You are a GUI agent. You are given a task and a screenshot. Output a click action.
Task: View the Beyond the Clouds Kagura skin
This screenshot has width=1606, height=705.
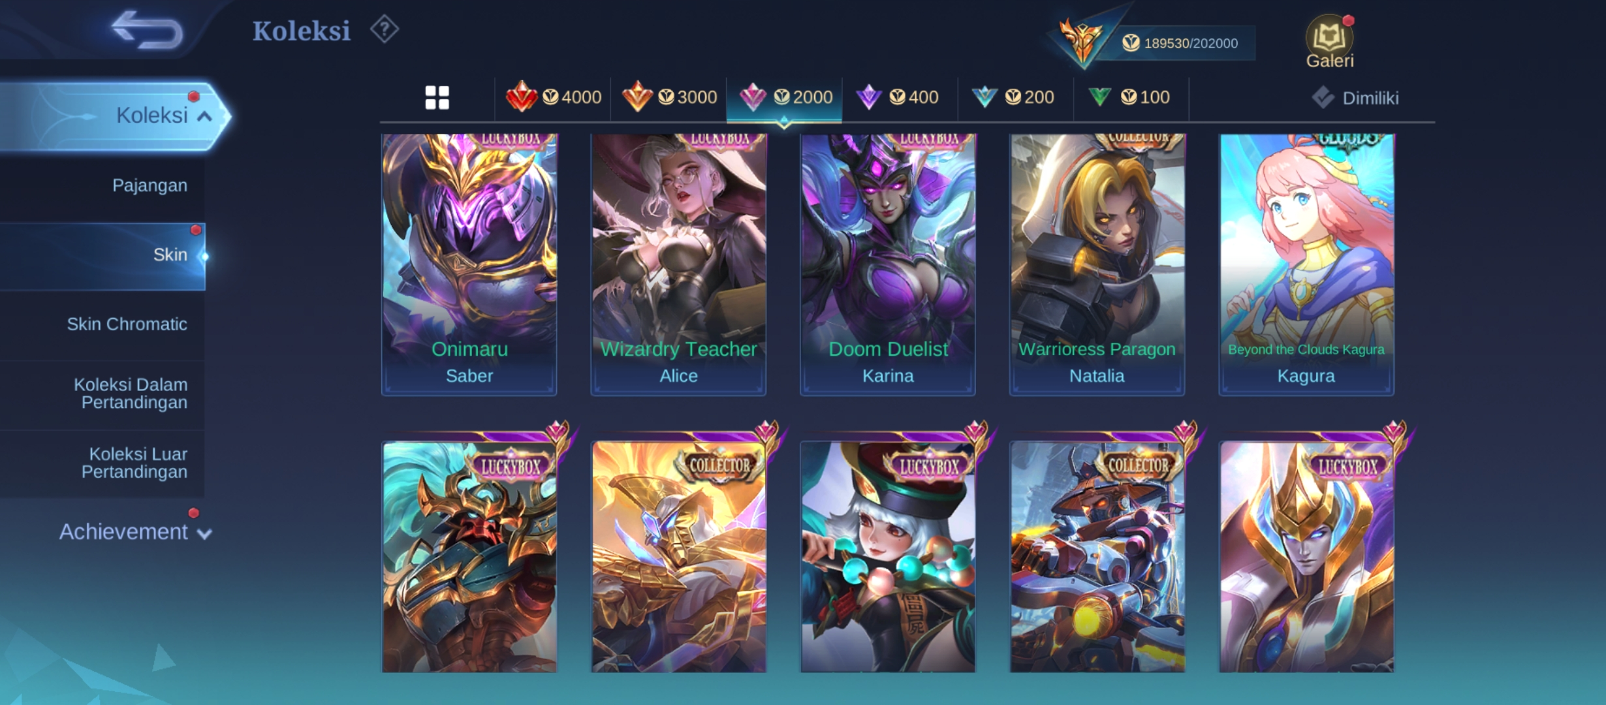click(1306, 264)
